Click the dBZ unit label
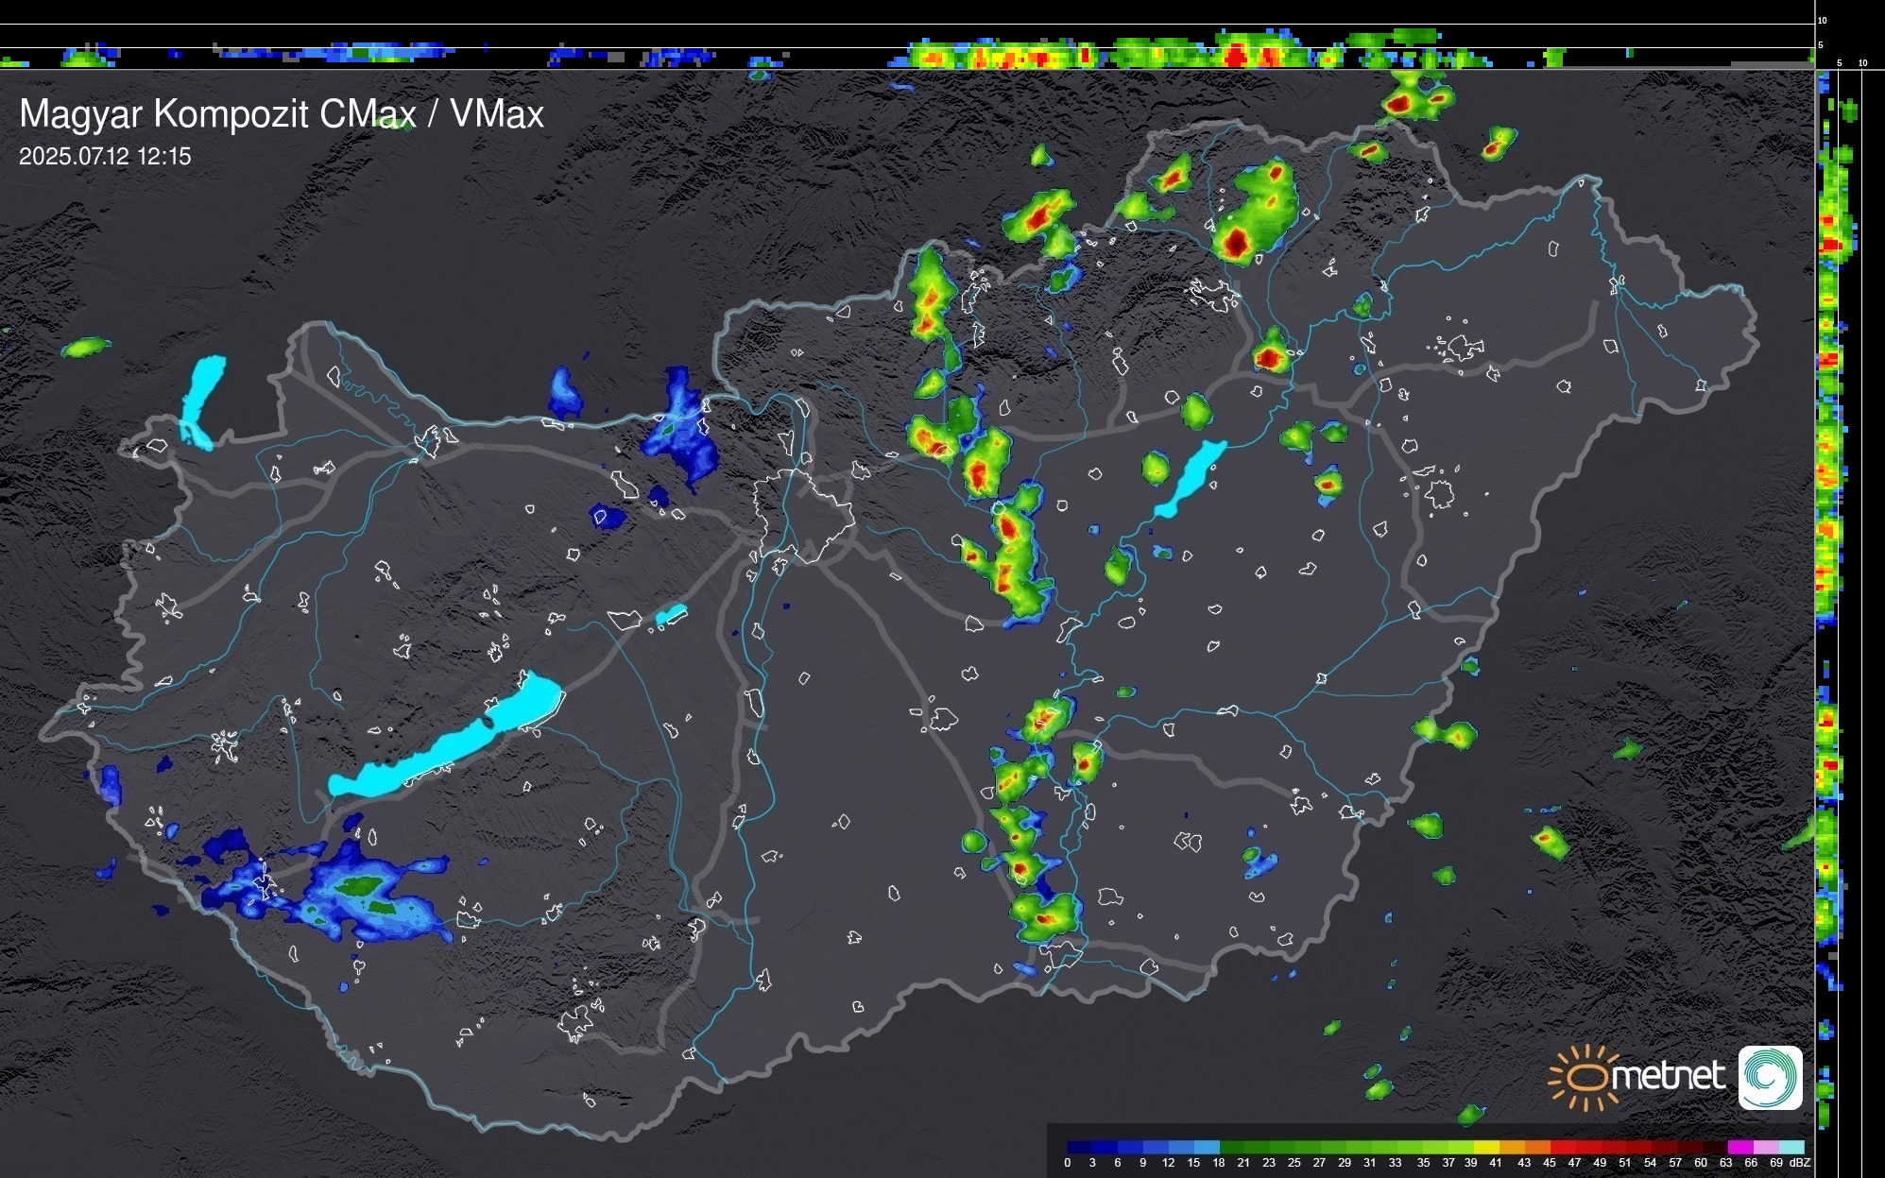Viewport: 1885px width, 1178px height. (x=1800, y=1163)
